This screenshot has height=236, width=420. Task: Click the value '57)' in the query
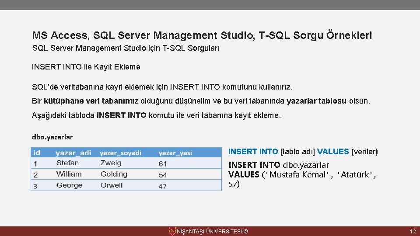(234, 184)
